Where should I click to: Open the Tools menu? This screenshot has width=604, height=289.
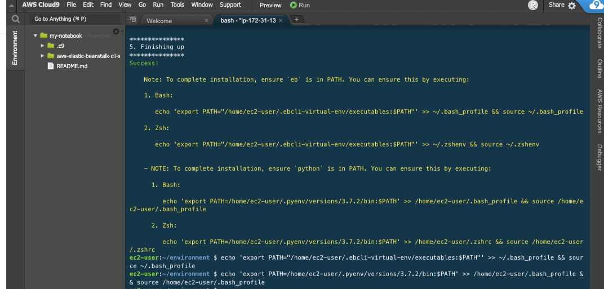coord(177,5)
